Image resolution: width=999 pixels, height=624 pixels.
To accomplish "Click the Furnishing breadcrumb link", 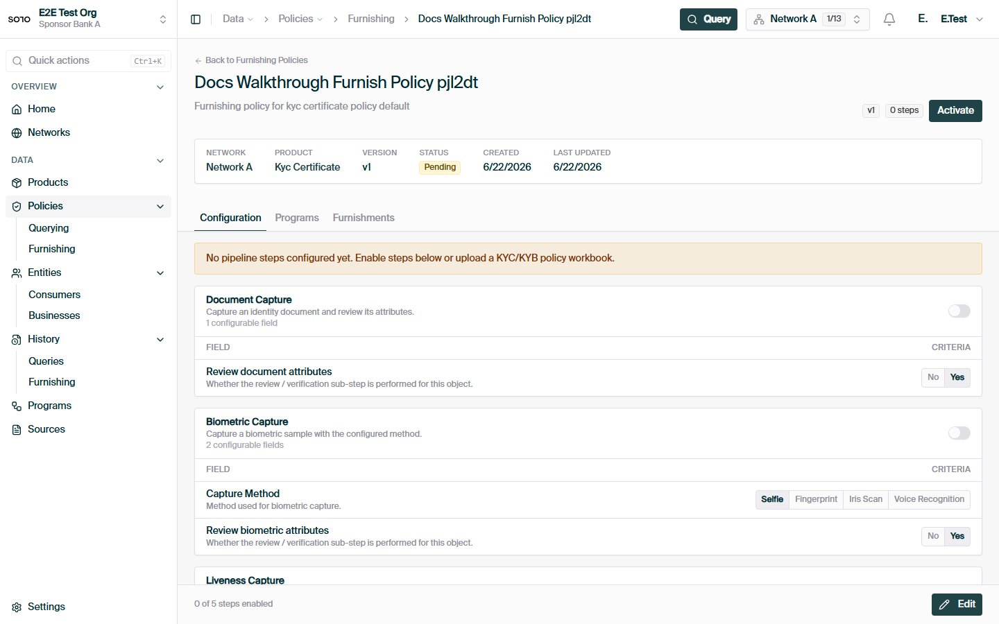I will (x=371, y=19).
